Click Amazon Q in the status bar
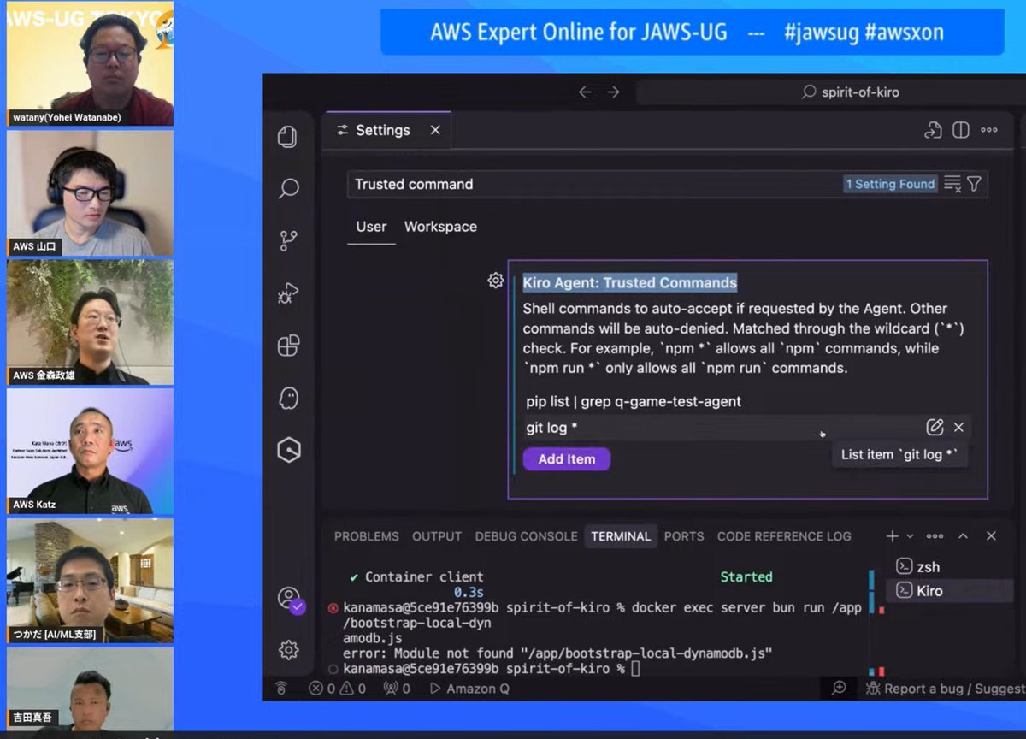 point(469,689)
